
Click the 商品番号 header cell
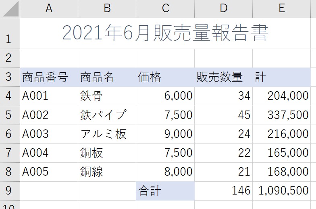coord(49,77)
